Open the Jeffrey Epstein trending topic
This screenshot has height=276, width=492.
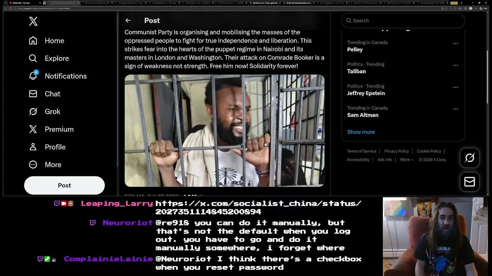366,93
